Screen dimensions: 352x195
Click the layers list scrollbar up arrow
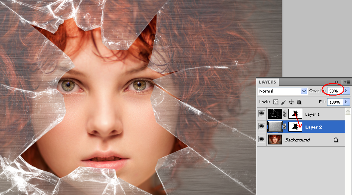[x=348, y=111]
